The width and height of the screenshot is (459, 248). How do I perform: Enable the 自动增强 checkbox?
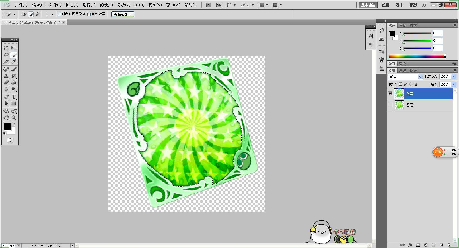click(89, 14)
